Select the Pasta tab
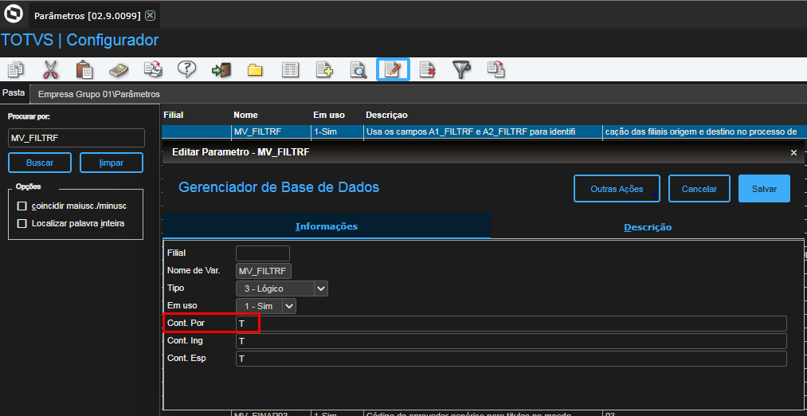The width and height of the screenshot is (807, 416). tap(14, 92)
